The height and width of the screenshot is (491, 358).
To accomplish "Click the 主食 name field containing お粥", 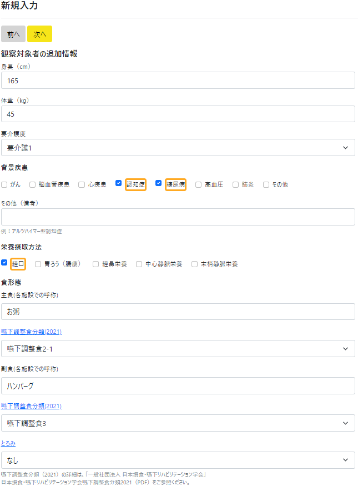I will [x=178, y=312].
